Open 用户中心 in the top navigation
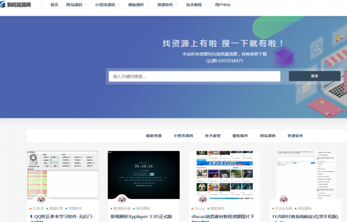This screenshot has height=222, width=347. point(223,5)
